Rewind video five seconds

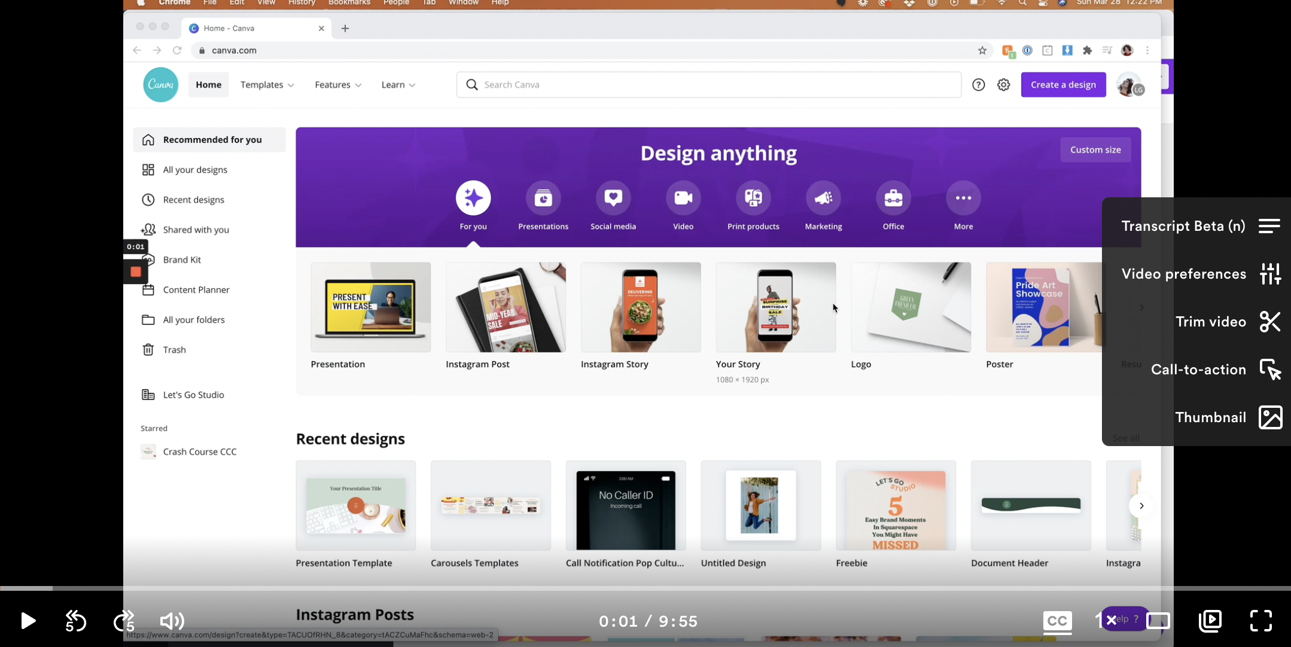(76, 621)
